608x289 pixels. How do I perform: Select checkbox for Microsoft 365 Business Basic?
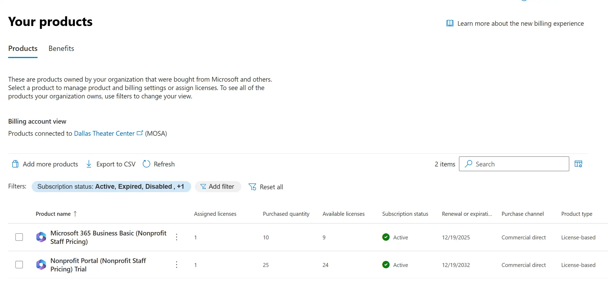pyautogui.click(x=19, y=237)
